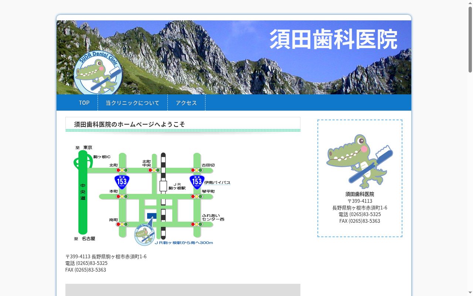Click the 駒ヶ根IC label on map
Image resolution: width=473 pixels, height=296 pixels.
click(102, 157)
